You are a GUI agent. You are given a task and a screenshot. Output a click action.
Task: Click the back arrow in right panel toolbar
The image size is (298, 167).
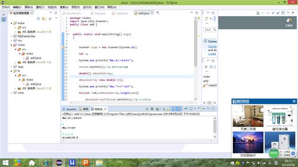click(x=263, y=13)
